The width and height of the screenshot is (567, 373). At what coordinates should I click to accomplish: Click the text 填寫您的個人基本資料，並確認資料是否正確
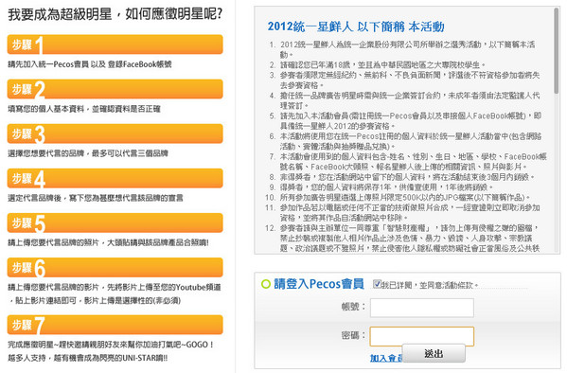84,109
